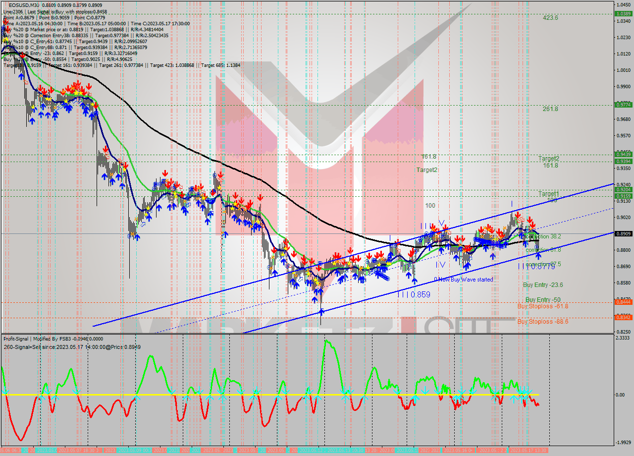Click the center 'Target2' label under 161.8
The width and height of the screenshot is (634, 456).
point(426,170)
